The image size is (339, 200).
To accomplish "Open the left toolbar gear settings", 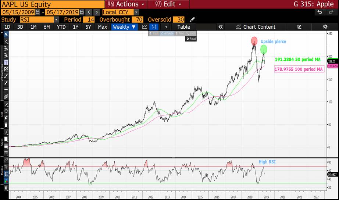I will (6, 188).
